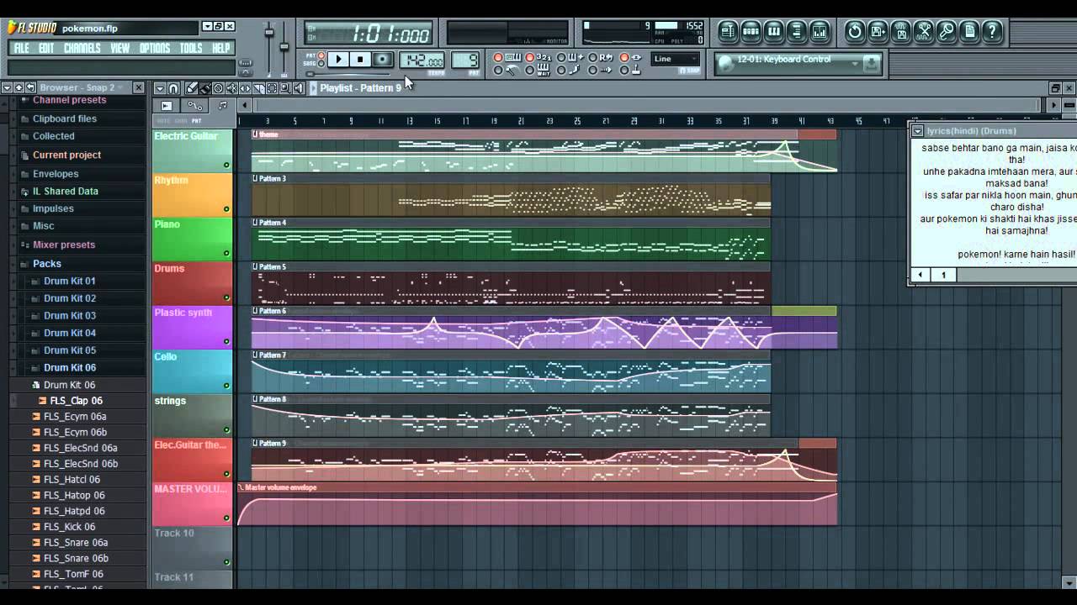The height and width of the screenshot is (605, 1077).
Task: Expand the Mixer presets folder
Action: point(64,245)
